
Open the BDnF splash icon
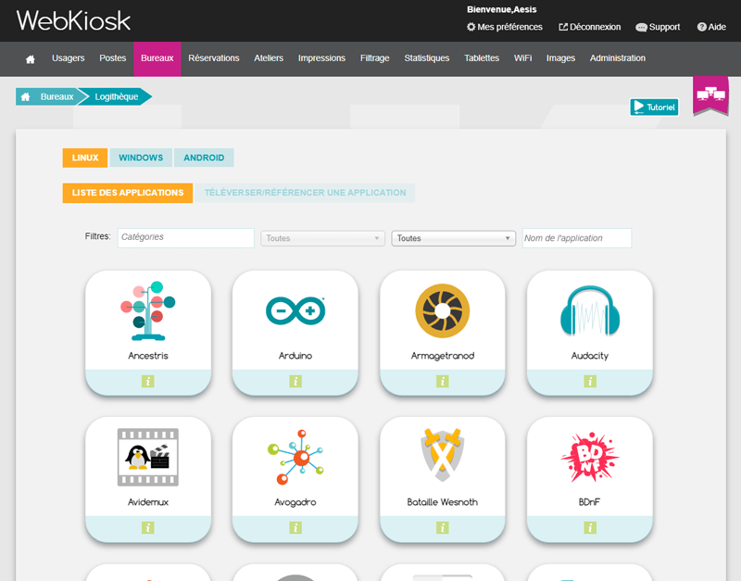pos(590,457)
